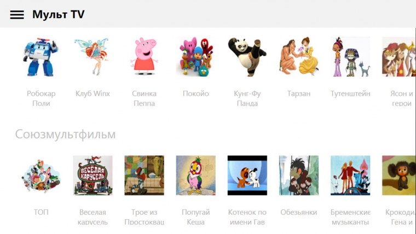416x234 pixels.
Task: Select the Клуб Winx fairy image
Action: point(93,56)
